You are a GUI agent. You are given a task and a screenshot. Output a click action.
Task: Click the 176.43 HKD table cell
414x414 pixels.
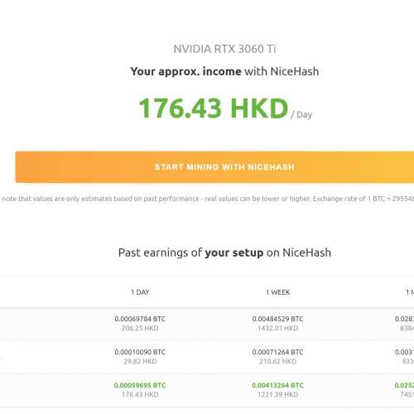coord(140,394)
